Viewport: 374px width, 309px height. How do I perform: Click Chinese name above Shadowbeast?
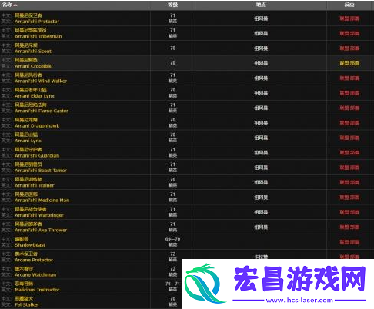click(x=22, y=239)
